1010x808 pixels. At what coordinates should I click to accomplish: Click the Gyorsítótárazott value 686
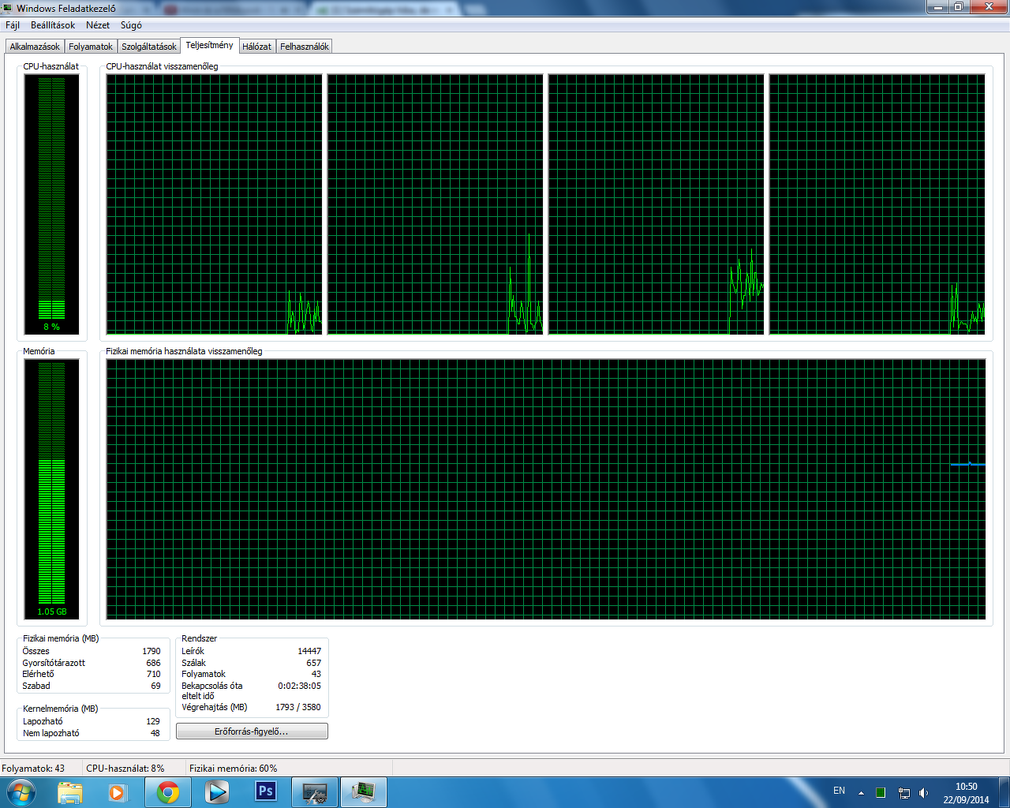click(x=154, y=663)
